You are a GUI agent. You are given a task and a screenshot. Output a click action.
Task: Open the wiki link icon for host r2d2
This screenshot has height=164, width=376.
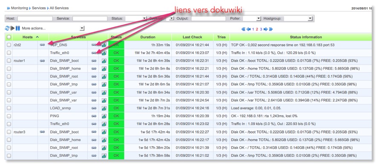coord(43,45)
